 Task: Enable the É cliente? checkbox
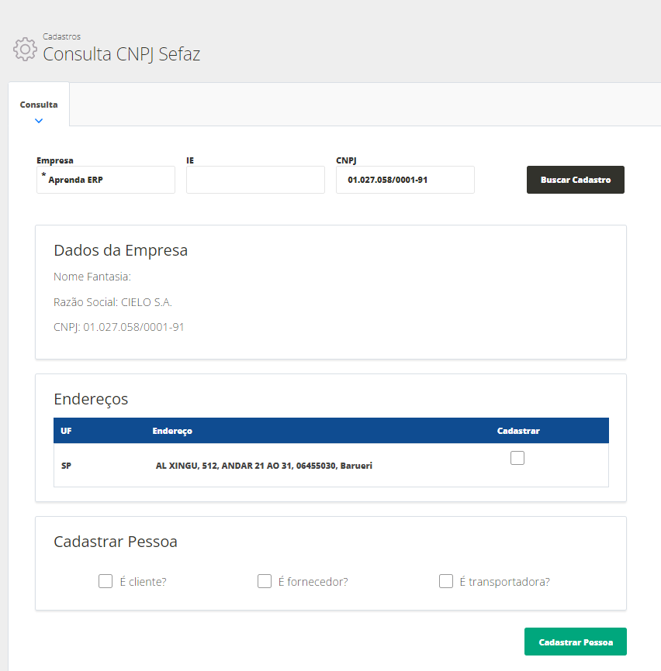click(106, 581)
